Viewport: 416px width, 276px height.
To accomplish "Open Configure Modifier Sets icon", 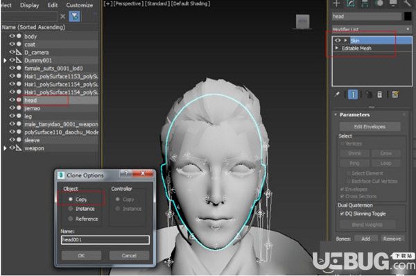I will 395,94.
